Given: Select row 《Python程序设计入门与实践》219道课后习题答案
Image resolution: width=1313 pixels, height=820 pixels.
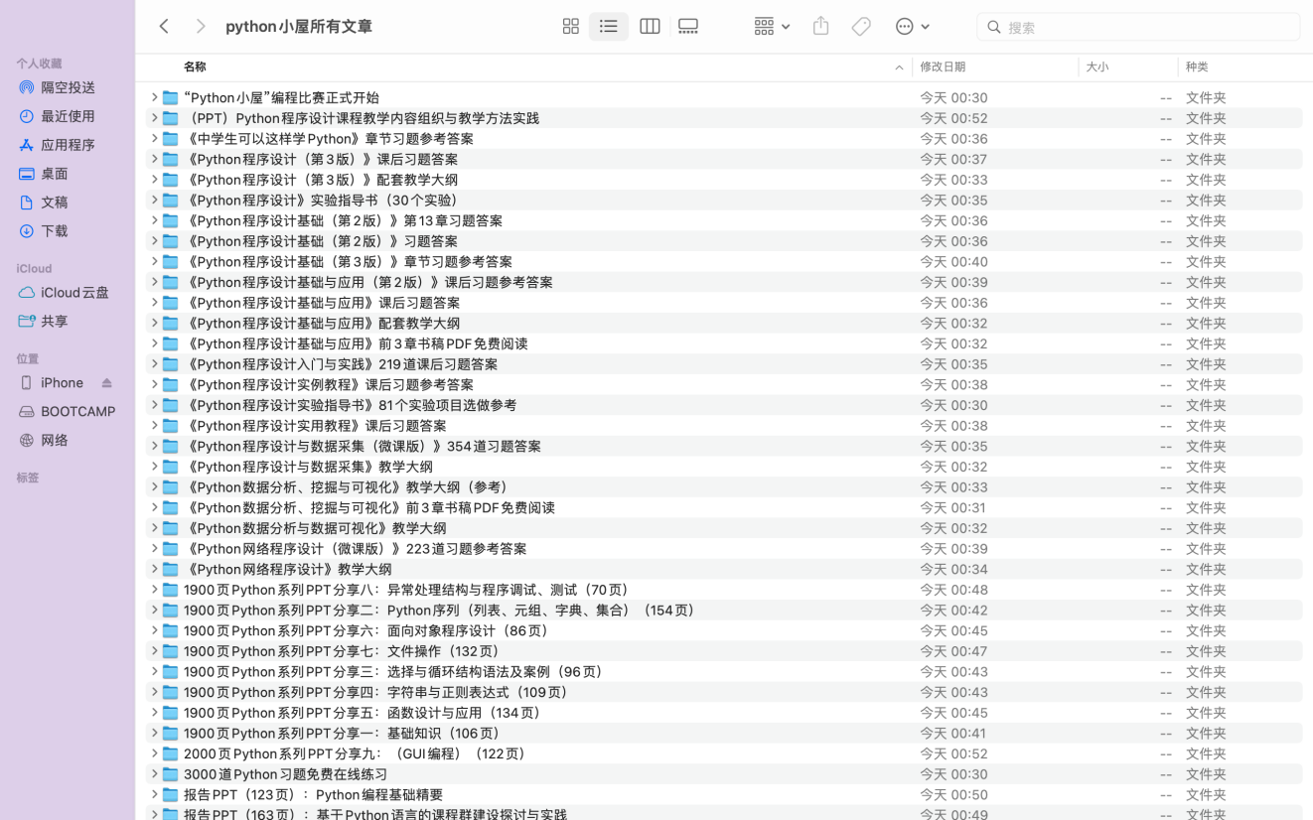Looking at the screenshot, I should [x=724, y=364].
